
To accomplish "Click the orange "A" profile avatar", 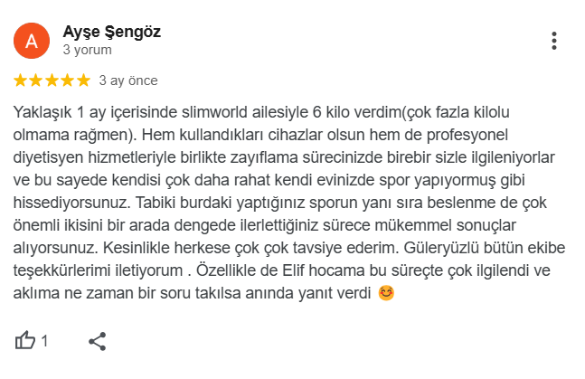I will coord(33,40).
